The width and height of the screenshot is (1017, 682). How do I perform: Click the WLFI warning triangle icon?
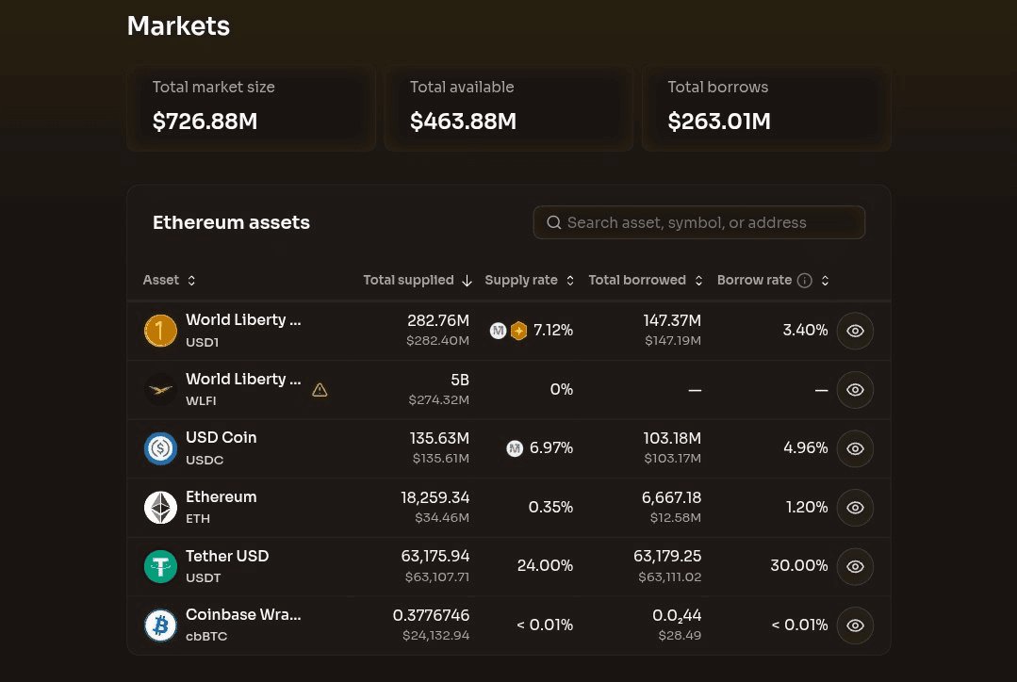click(x=320, y=390)
